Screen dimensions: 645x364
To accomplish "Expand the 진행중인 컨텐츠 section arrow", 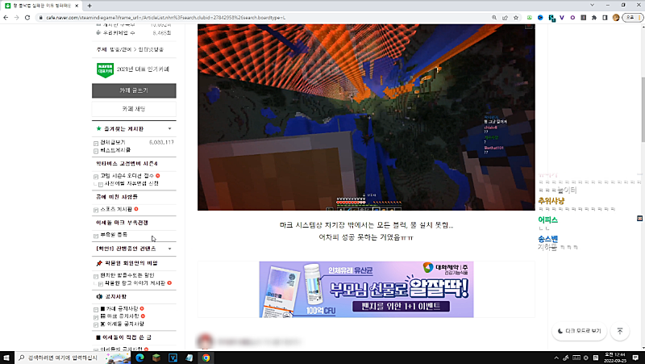I will [169, 249].
